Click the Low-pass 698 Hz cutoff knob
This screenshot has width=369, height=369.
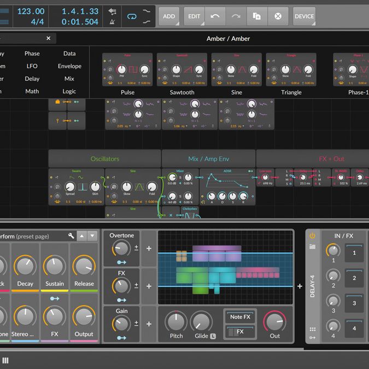(x=265, y=178)
